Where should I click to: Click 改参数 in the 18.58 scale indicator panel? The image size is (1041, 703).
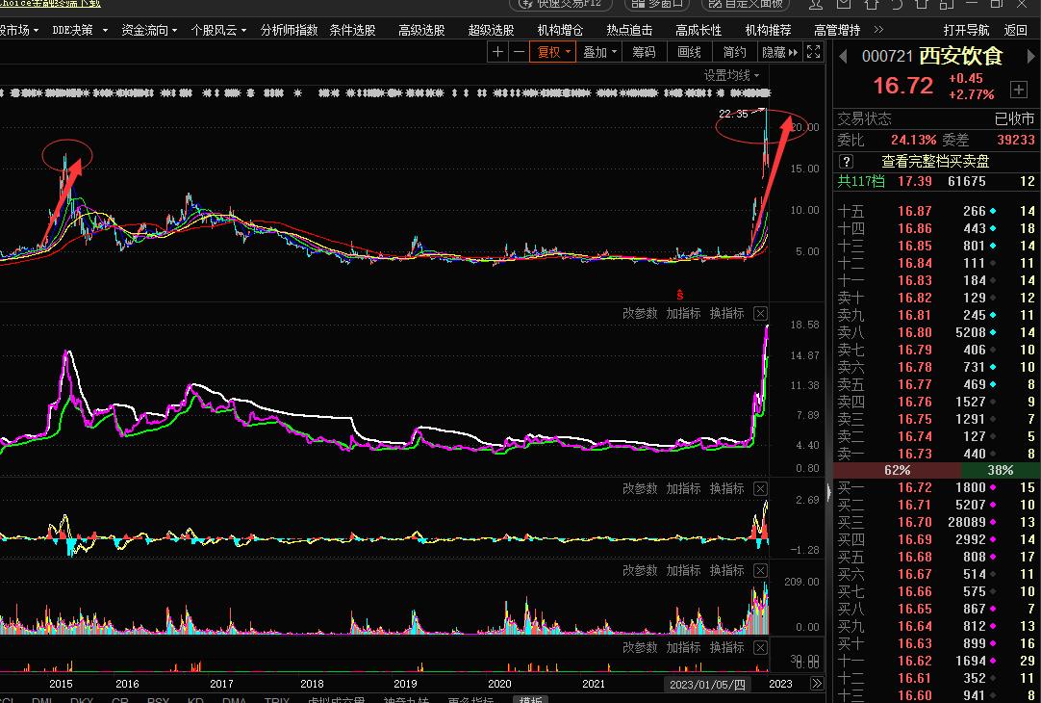tap(640, 313)
